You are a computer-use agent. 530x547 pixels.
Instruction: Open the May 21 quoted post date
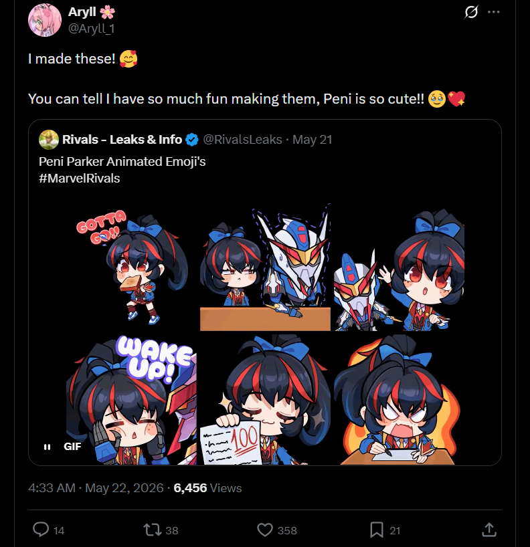pyautogui.click(x=312, y=140)
